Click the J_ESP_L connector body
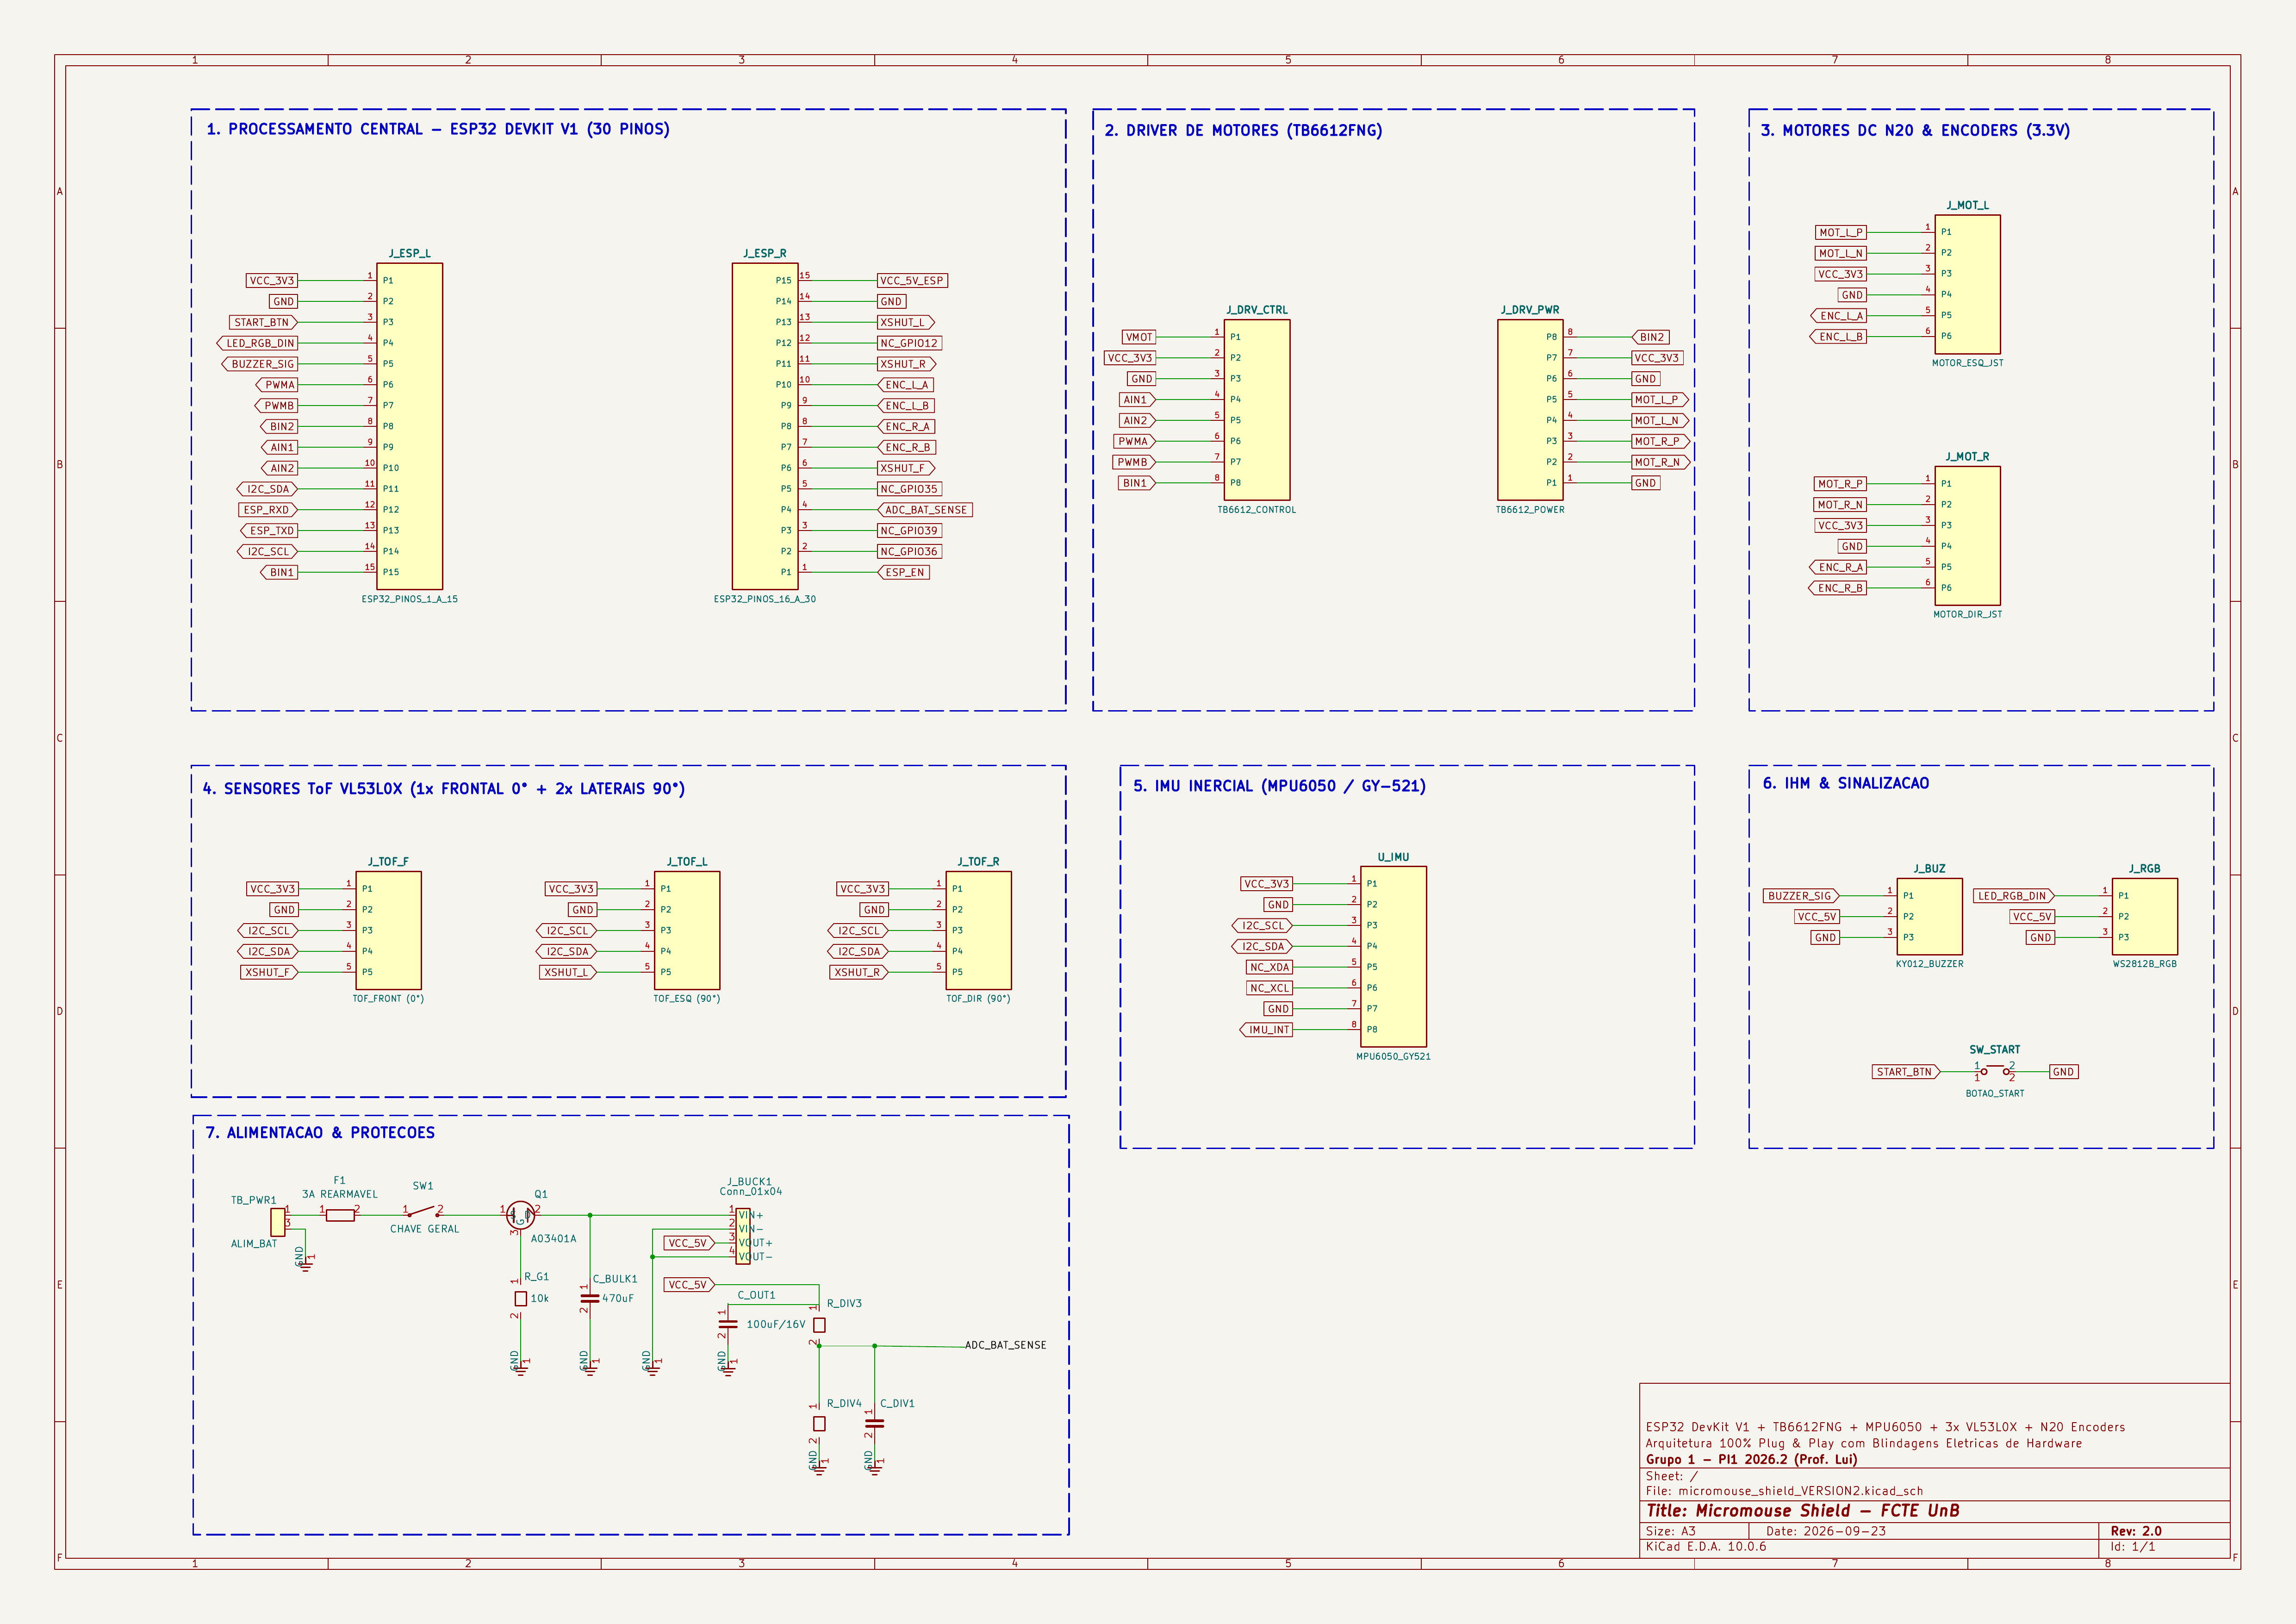This screenshot has height=1624, width=2296. 410,426
